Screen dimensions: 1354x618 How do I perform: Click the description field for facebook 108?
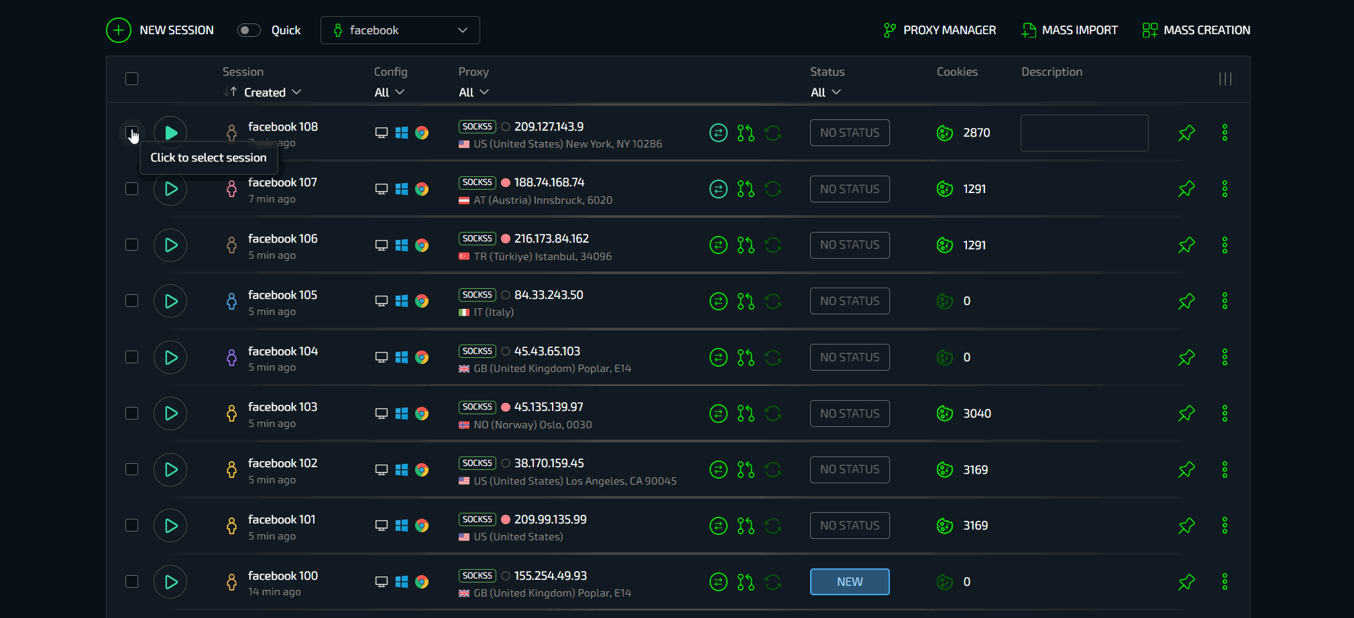[x=1084, y=133]
